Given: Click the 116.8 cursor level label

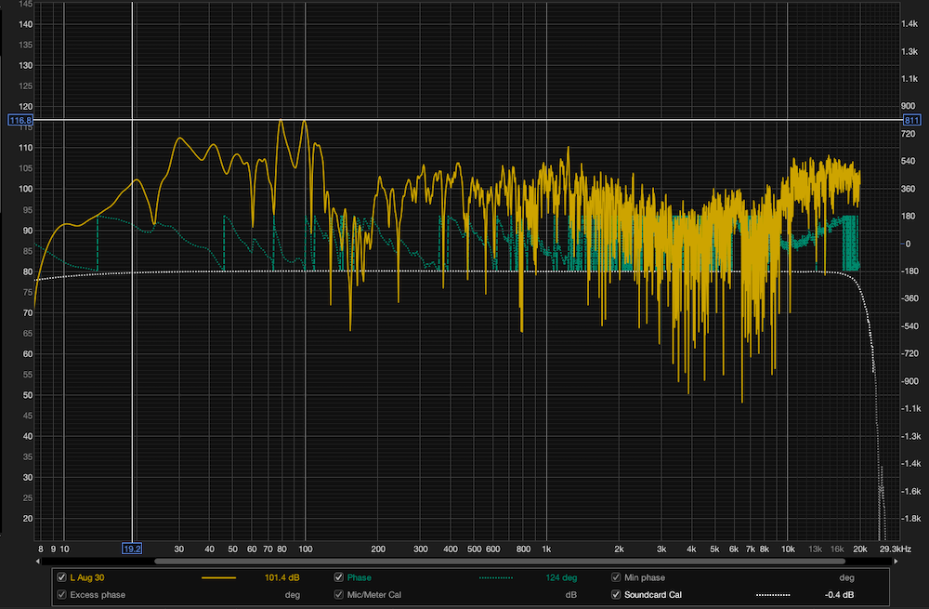Looking at the screenshot, I should coord(20,120).
